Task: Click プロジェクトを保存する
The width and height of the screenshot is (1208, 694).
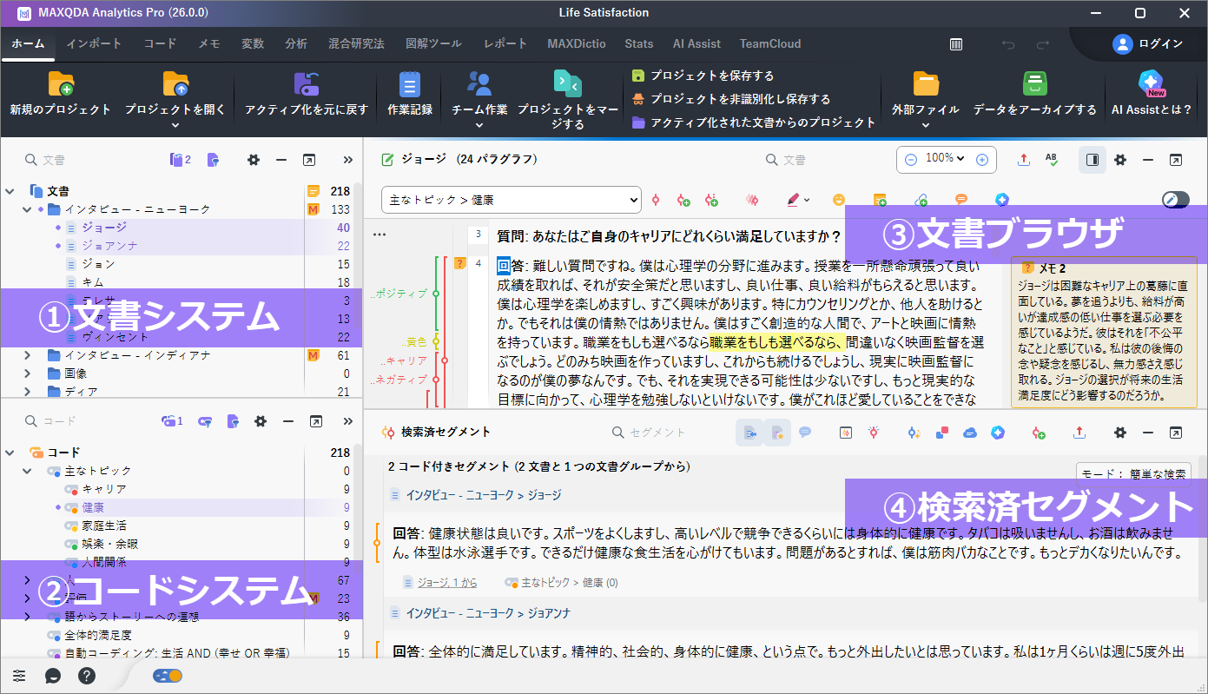Action: (x=711, y=76)
